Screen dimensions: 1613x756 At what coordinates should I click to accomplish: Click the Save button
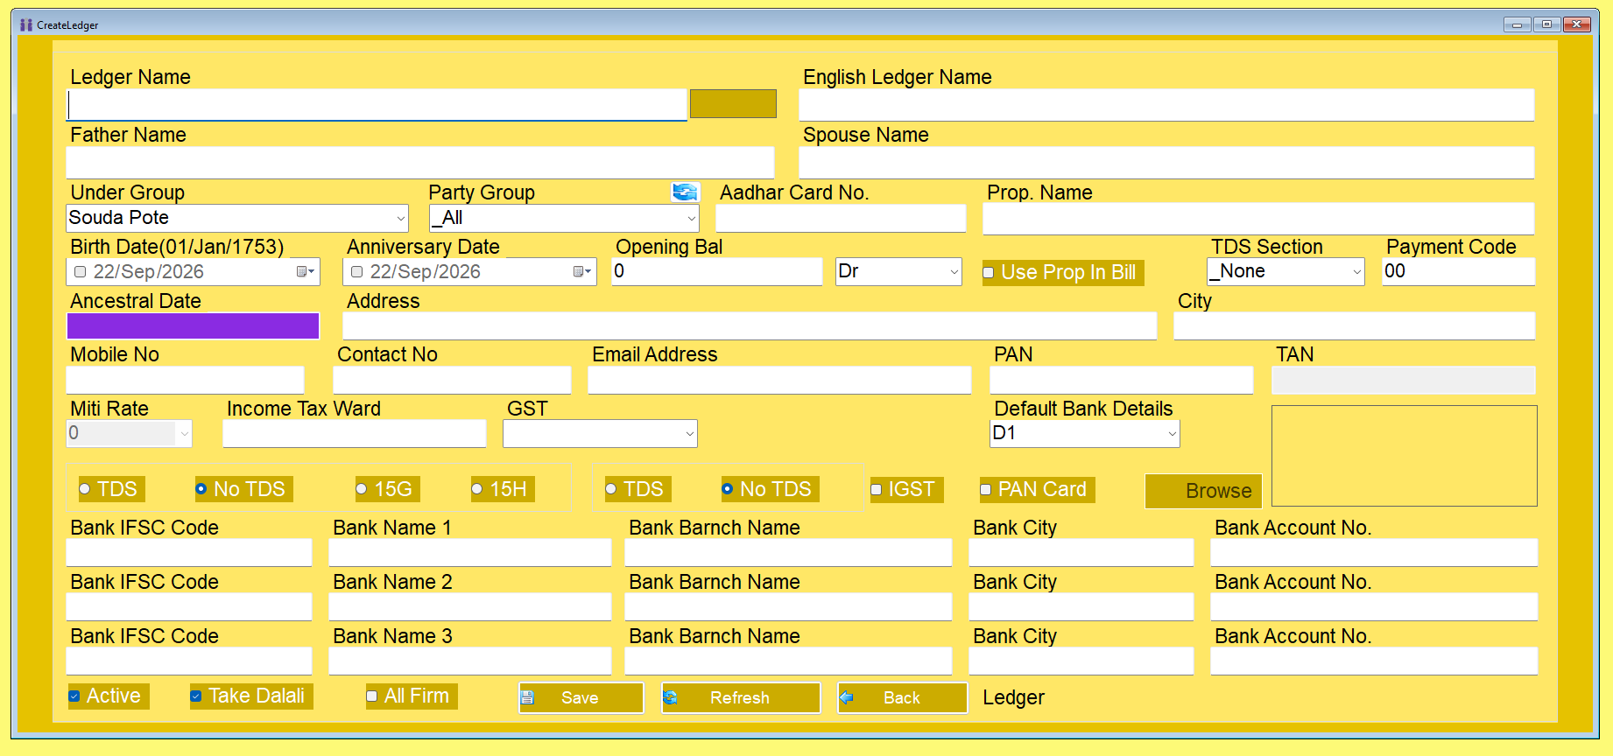pos(581,697)
